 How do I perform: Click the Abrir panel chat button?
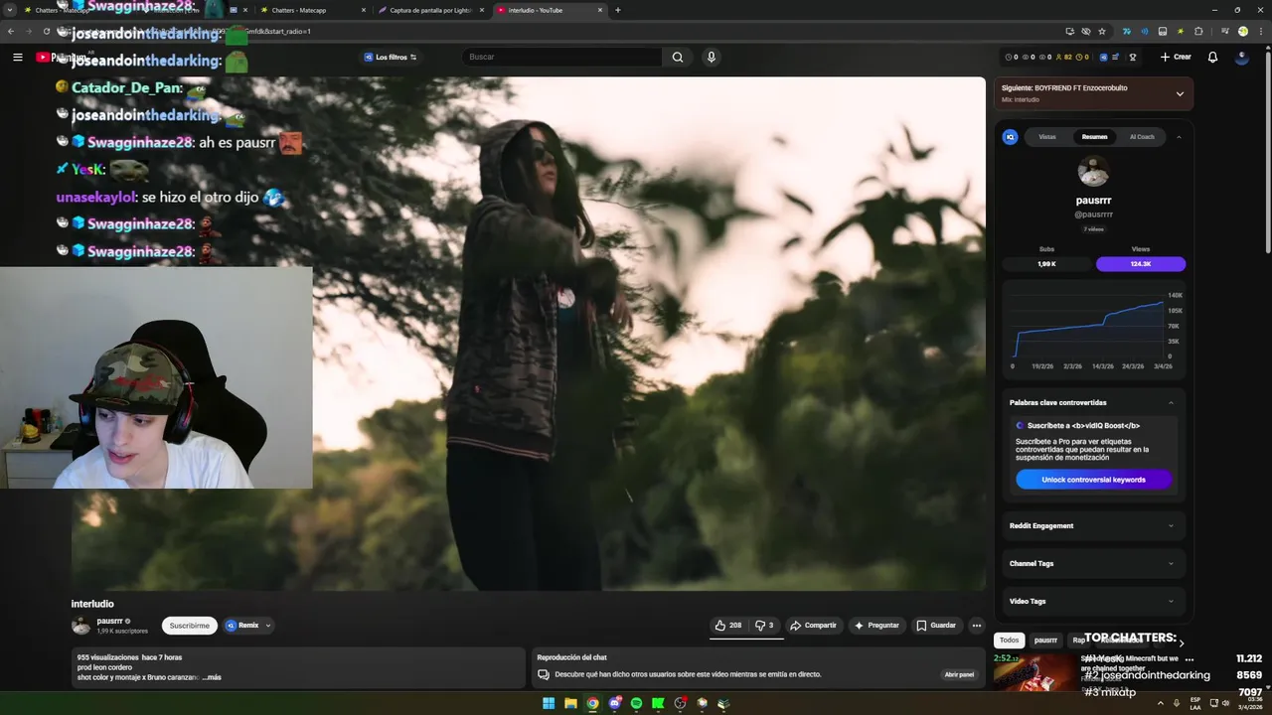click(959, 674)
